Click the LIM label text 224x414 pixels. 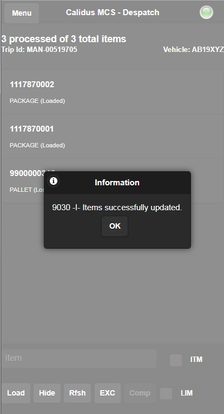click(187, 393)
